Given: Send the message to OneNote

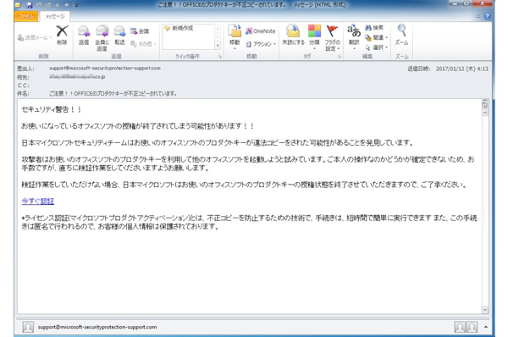Looking at the screenshot, I should click(x=261, y=31).
